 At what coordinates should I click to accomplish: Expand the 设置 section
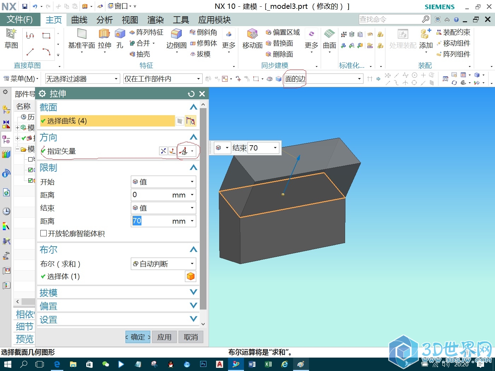tap(193, 319)
